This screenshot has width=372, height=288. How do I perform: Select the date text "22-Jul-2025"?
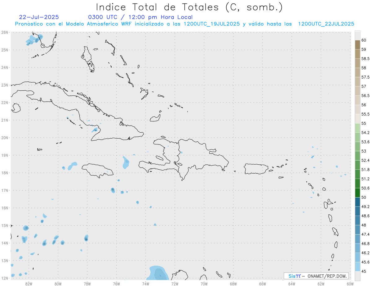(39, 17)
